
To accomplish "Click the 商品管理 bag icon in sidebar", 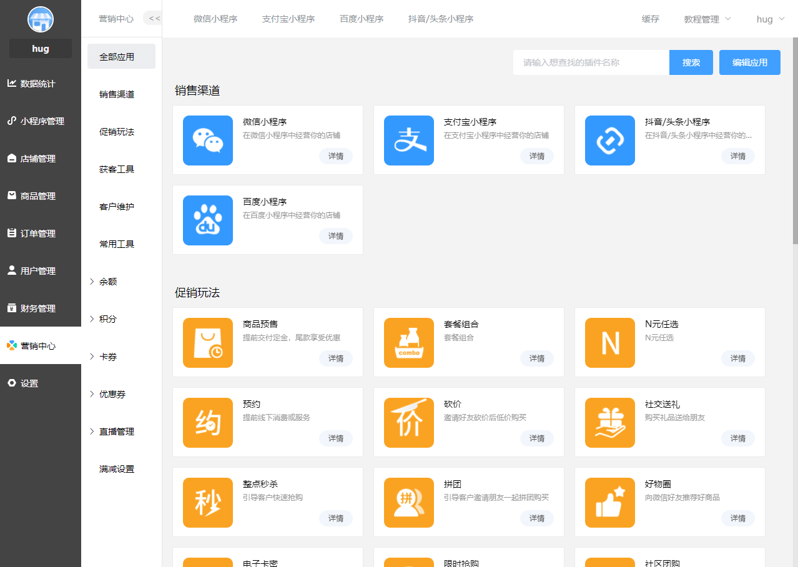I will 12,195.
